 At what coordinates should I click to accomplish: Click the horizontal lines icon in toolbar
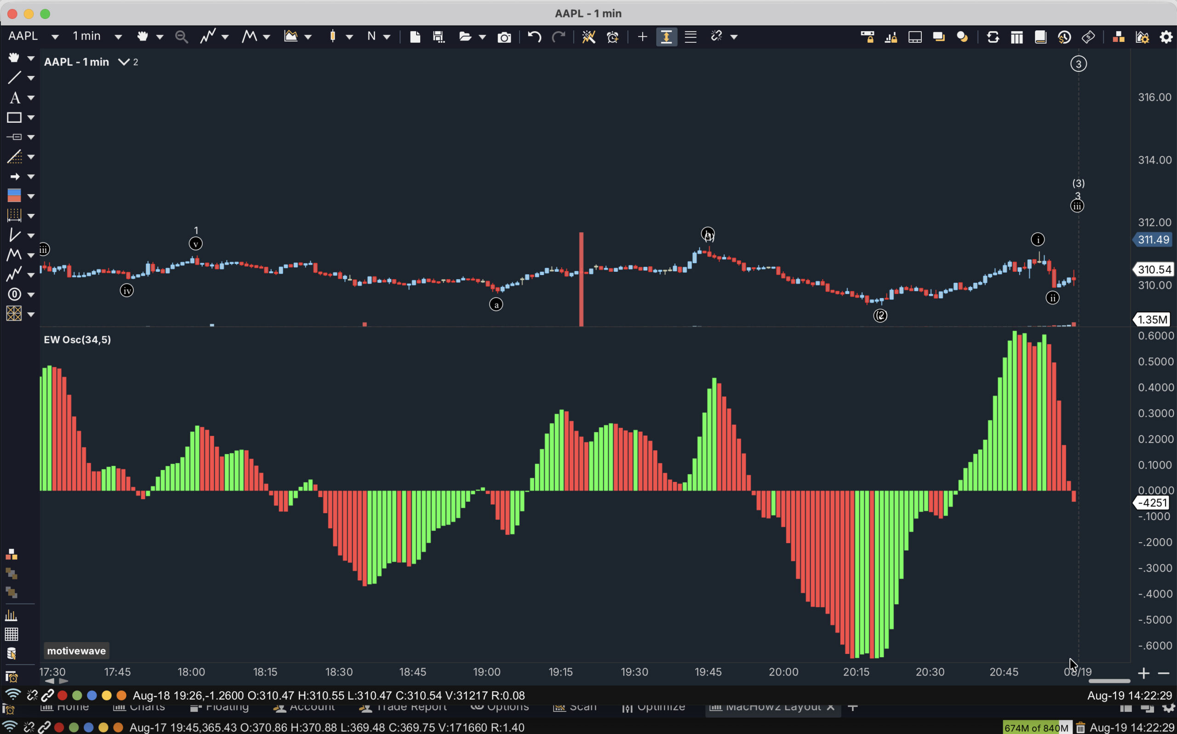[x=691, y=37]
